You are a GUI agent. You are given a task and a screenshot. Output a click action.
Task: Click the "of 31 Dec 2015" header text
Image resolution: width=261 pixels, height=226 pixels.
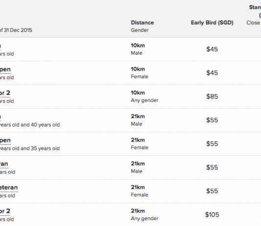16,30
